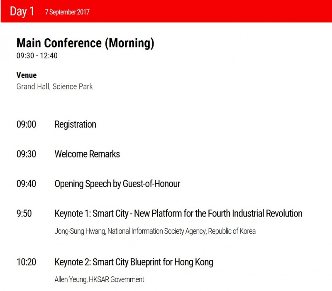Click the 09:40 time slot
Viewport: 332px width, 291px height.
pos(26,183)
